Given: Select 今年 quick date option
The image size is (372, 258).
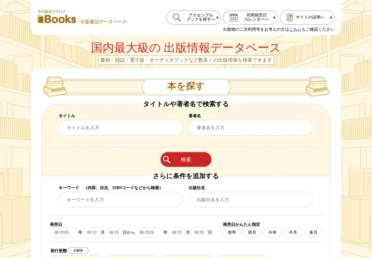Looking at the screenshot, I should 273,232.
